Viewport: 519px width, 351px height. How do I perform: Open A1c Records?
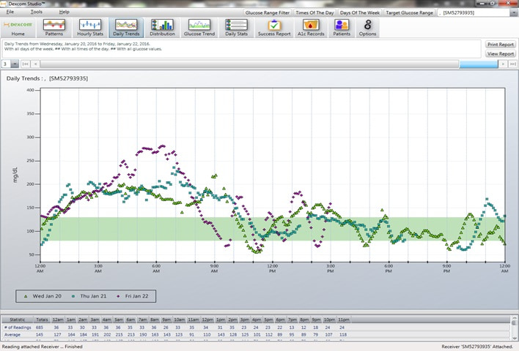(x=312, y=28)
